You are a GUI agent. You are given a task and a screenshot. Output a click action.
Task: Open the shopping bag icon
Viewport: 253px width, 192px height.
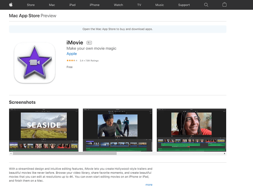pyautogui.click(x=224, y=5)
